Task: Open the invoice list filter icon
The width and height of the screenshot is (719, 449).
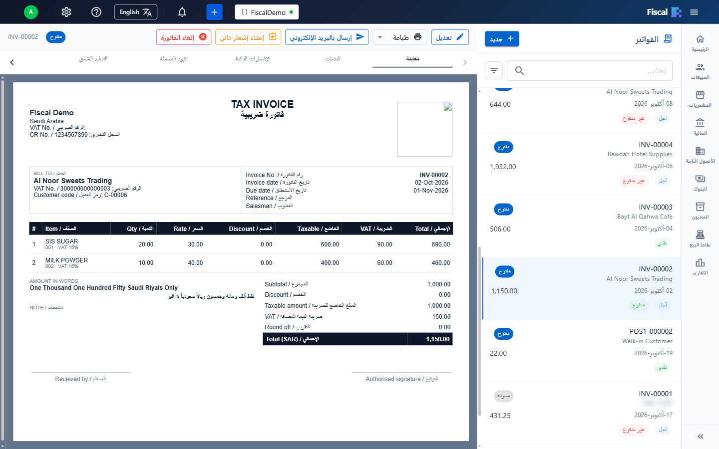Action: (x=494, y=70)
